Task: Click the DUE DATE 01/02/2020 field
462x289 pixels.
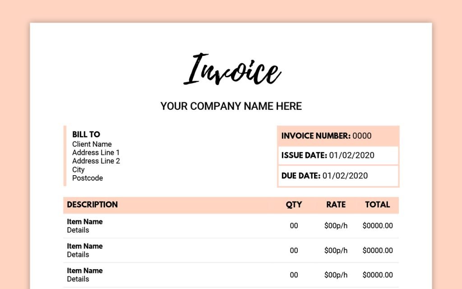Action: tap(338, 176)
